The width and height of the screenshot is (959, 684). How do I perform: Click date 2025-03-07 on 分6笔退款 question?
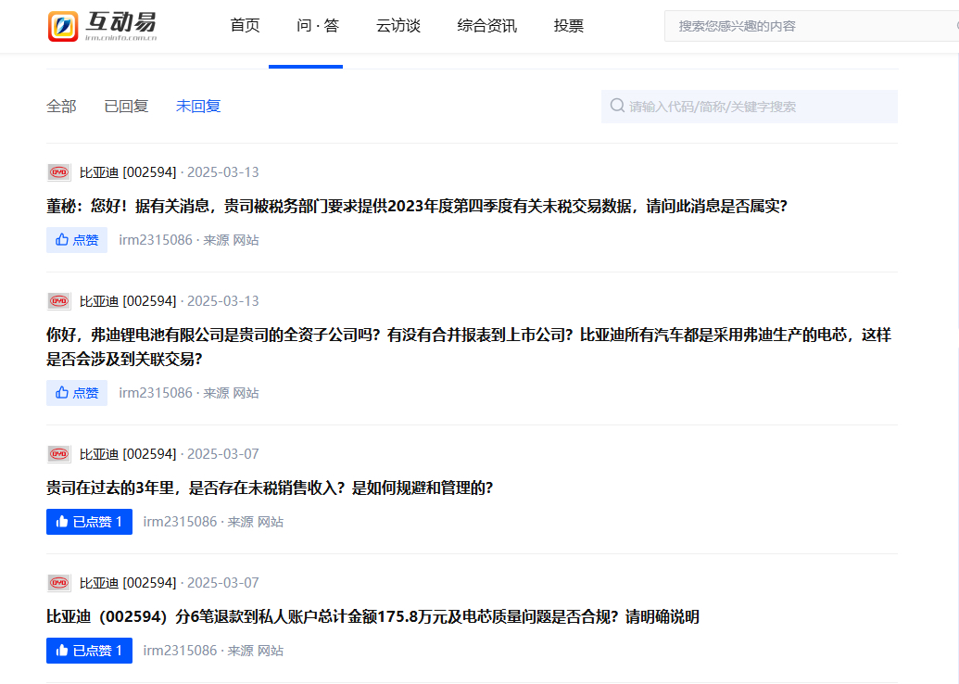pos(223,582)
